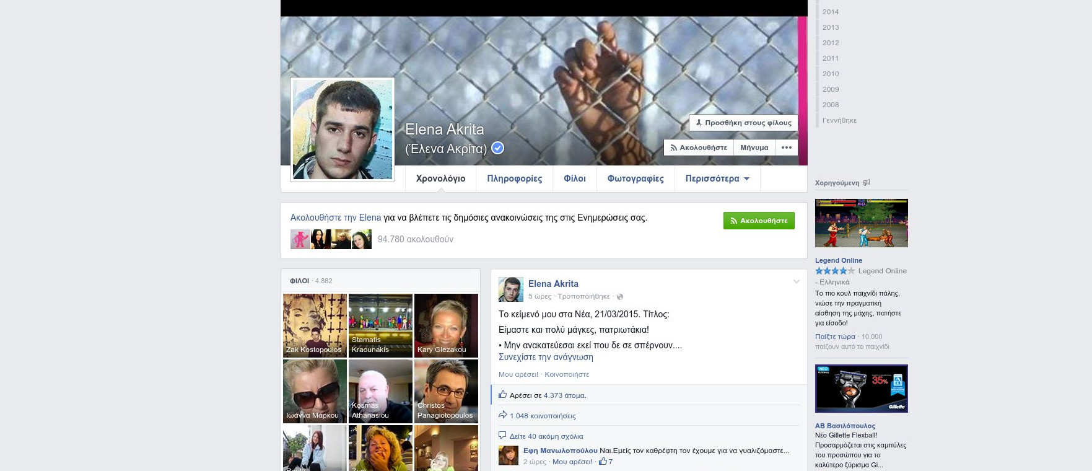
Task: Click Μου αρέσει! on Εφη's comment
Action: (x=572, y=462)
